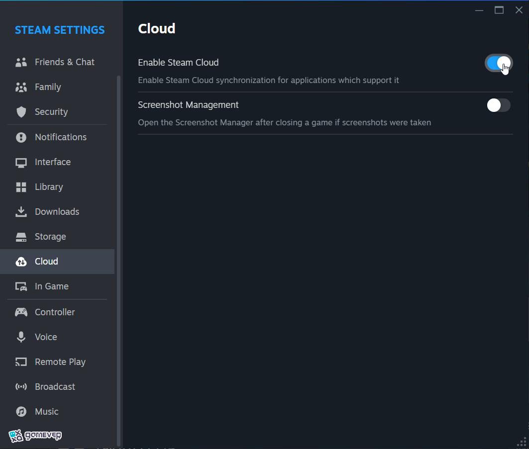Click the sidebar vertical scrollbar

[119, 261]
